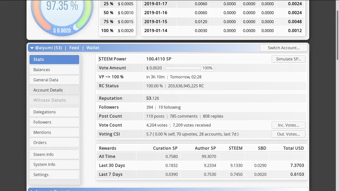Screen dimensions: 339x191
Task: Click the page vertical scrollbar
Action: (x=337, y=35)
